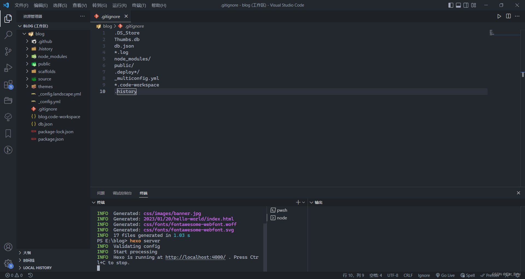Close the bottom panel
Viewport: 525px width, 279px height.
click(x=518, y=193)
